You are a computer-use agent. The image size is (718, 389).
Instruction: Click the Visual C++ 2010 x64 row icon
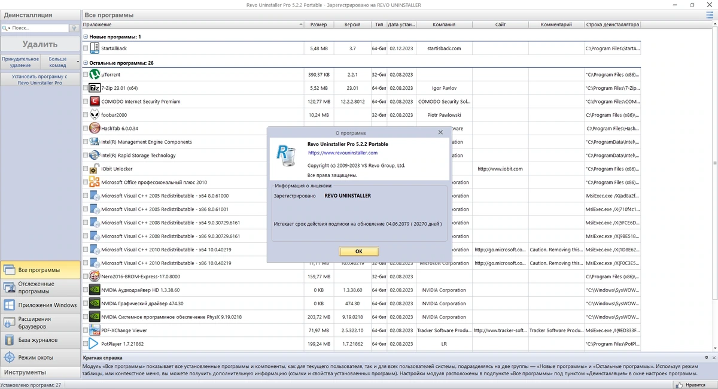point(94,250)
